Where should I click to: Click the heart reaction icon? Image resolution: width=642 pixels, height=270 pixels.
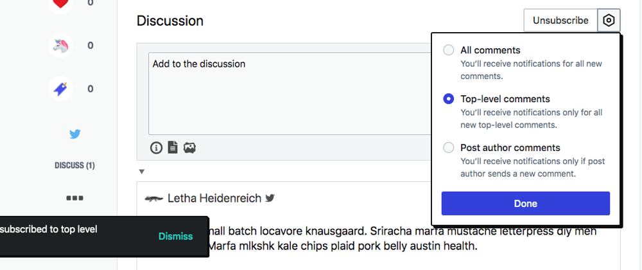click(x=60, y=3)
